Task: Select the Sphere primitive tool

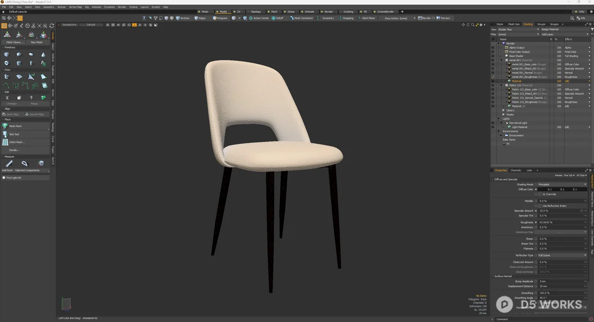Action: click(x=19, y=54)
